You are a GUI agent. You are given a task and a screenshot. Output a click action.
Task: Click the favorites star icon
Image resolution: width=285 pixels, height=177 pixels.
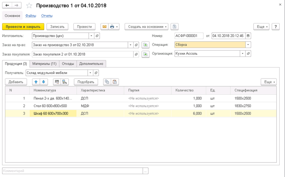coord(30,6)
